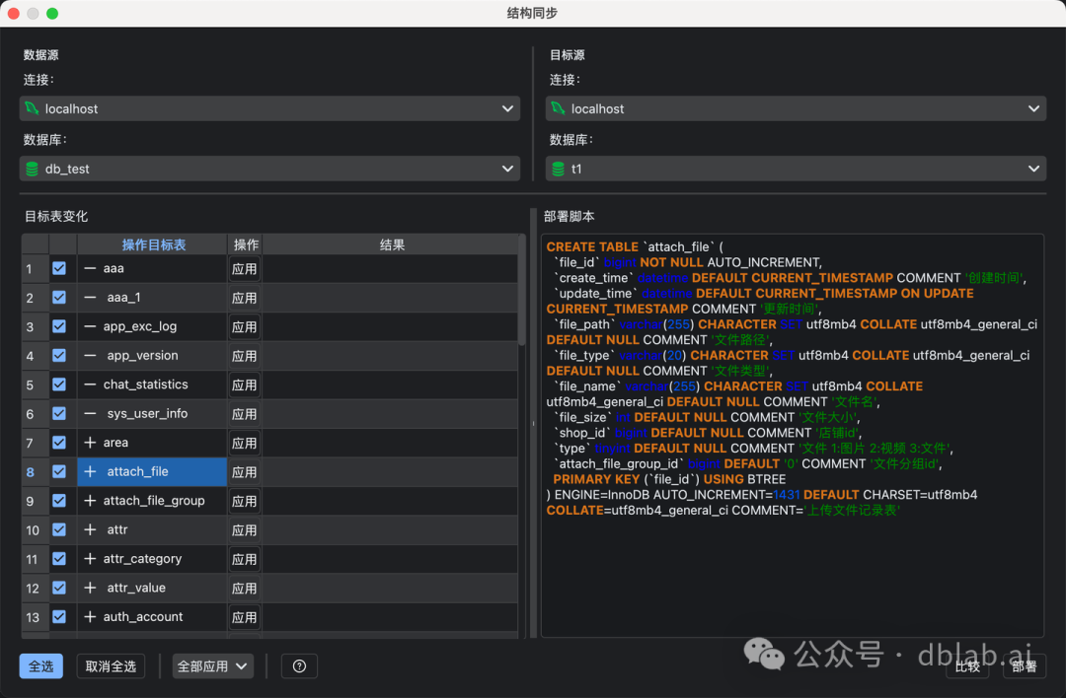Viewport: 1066px width, 698px height.
Task: Open the source connection localhost dropdown
Action: click(x=269, y=108)
